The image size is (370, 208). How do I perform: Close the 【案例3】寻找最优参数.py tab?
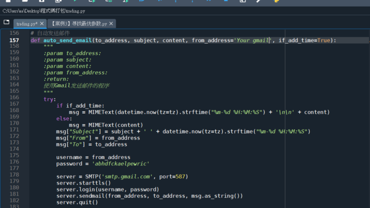pyautogui.click(x=111, y=24)
